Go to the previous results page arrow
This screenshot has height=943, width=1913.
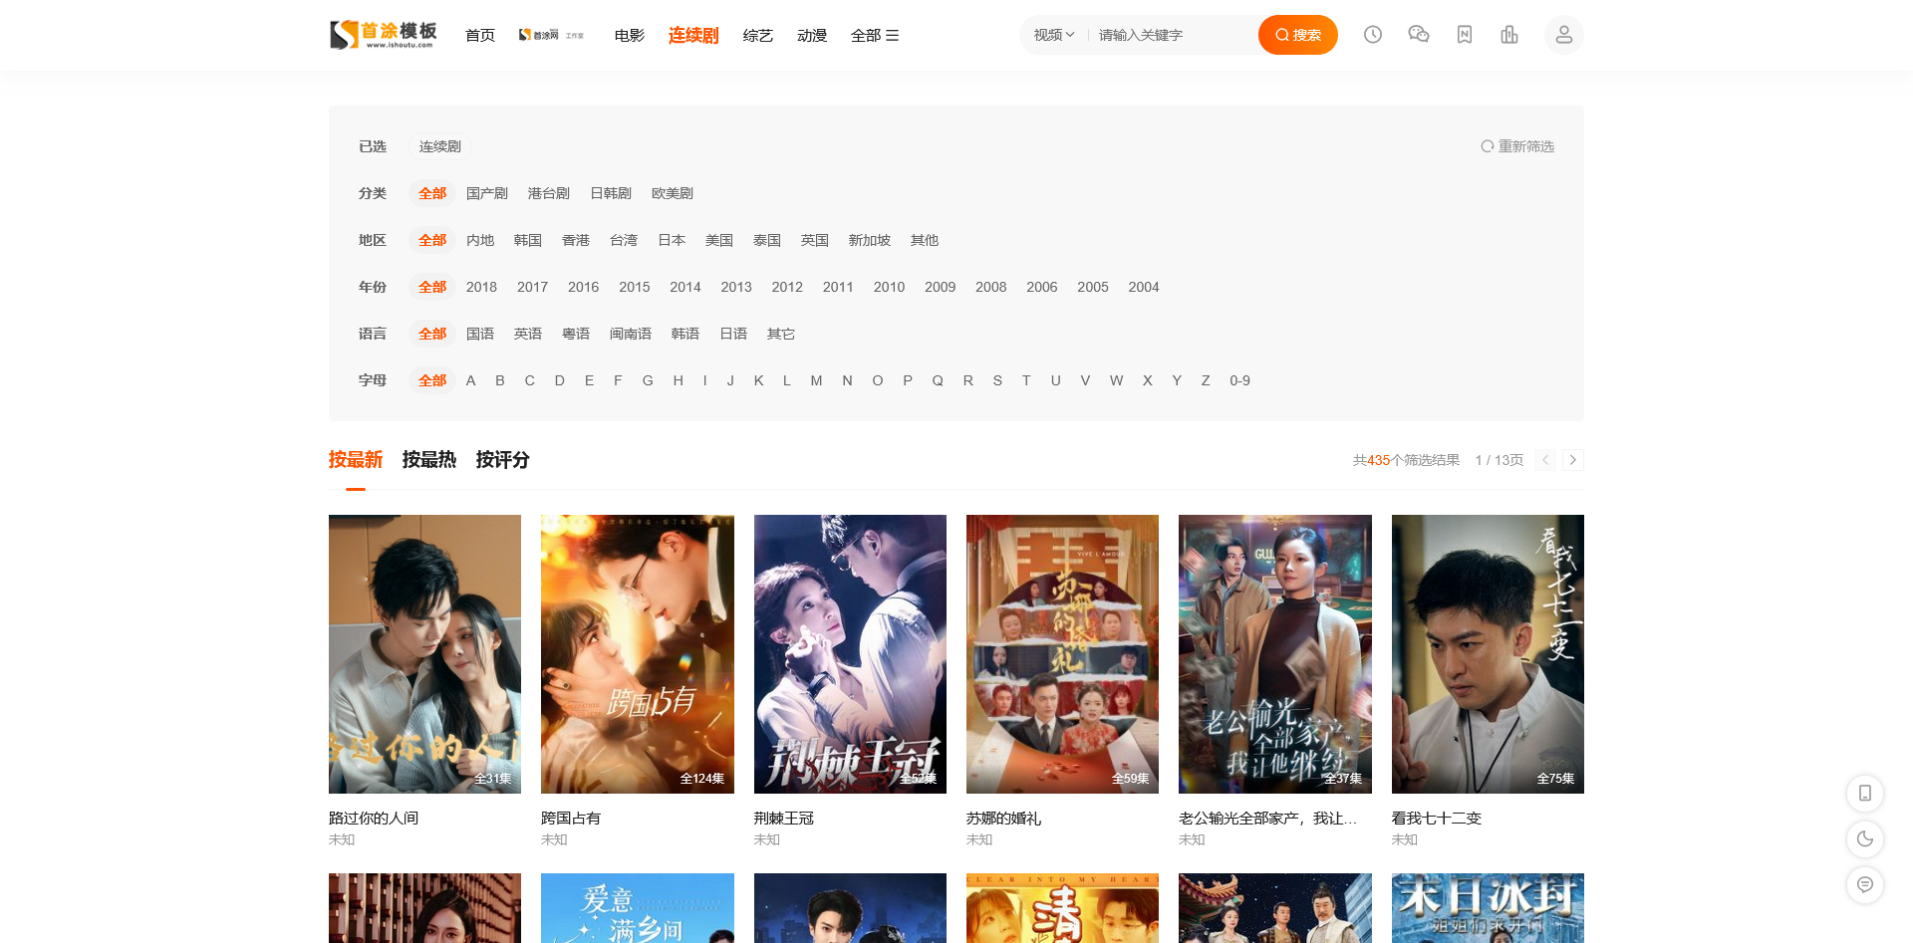pos(1545,460)
